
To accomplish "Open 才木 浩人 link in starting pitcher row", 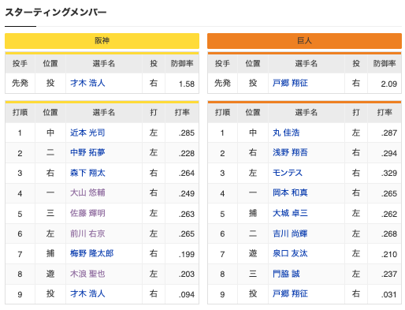I will [x=87, y=83].
